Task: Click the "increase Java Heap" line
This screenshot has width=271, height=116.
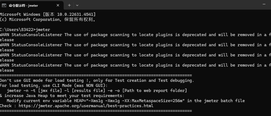Action: [x=62, y=96]
